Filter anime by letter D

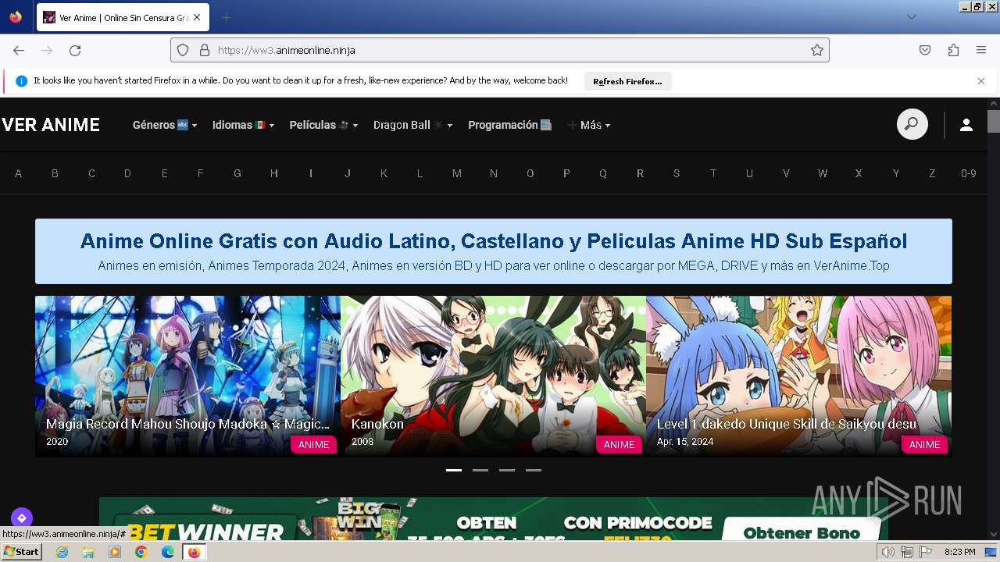[x=127, y=173]
